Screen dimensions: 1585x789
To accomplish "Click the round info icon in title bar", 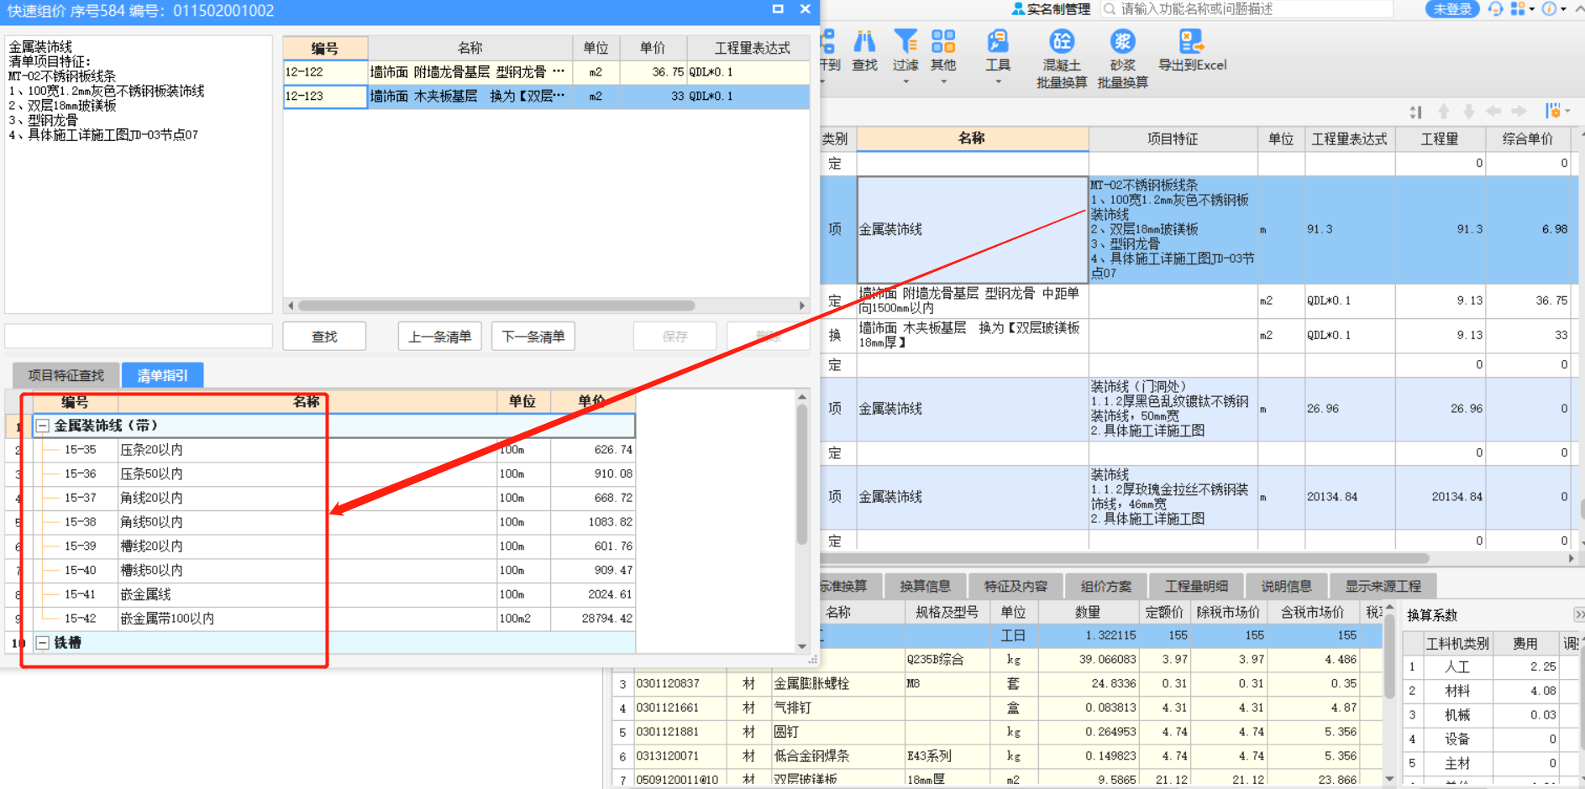I will pos(1549,9).
